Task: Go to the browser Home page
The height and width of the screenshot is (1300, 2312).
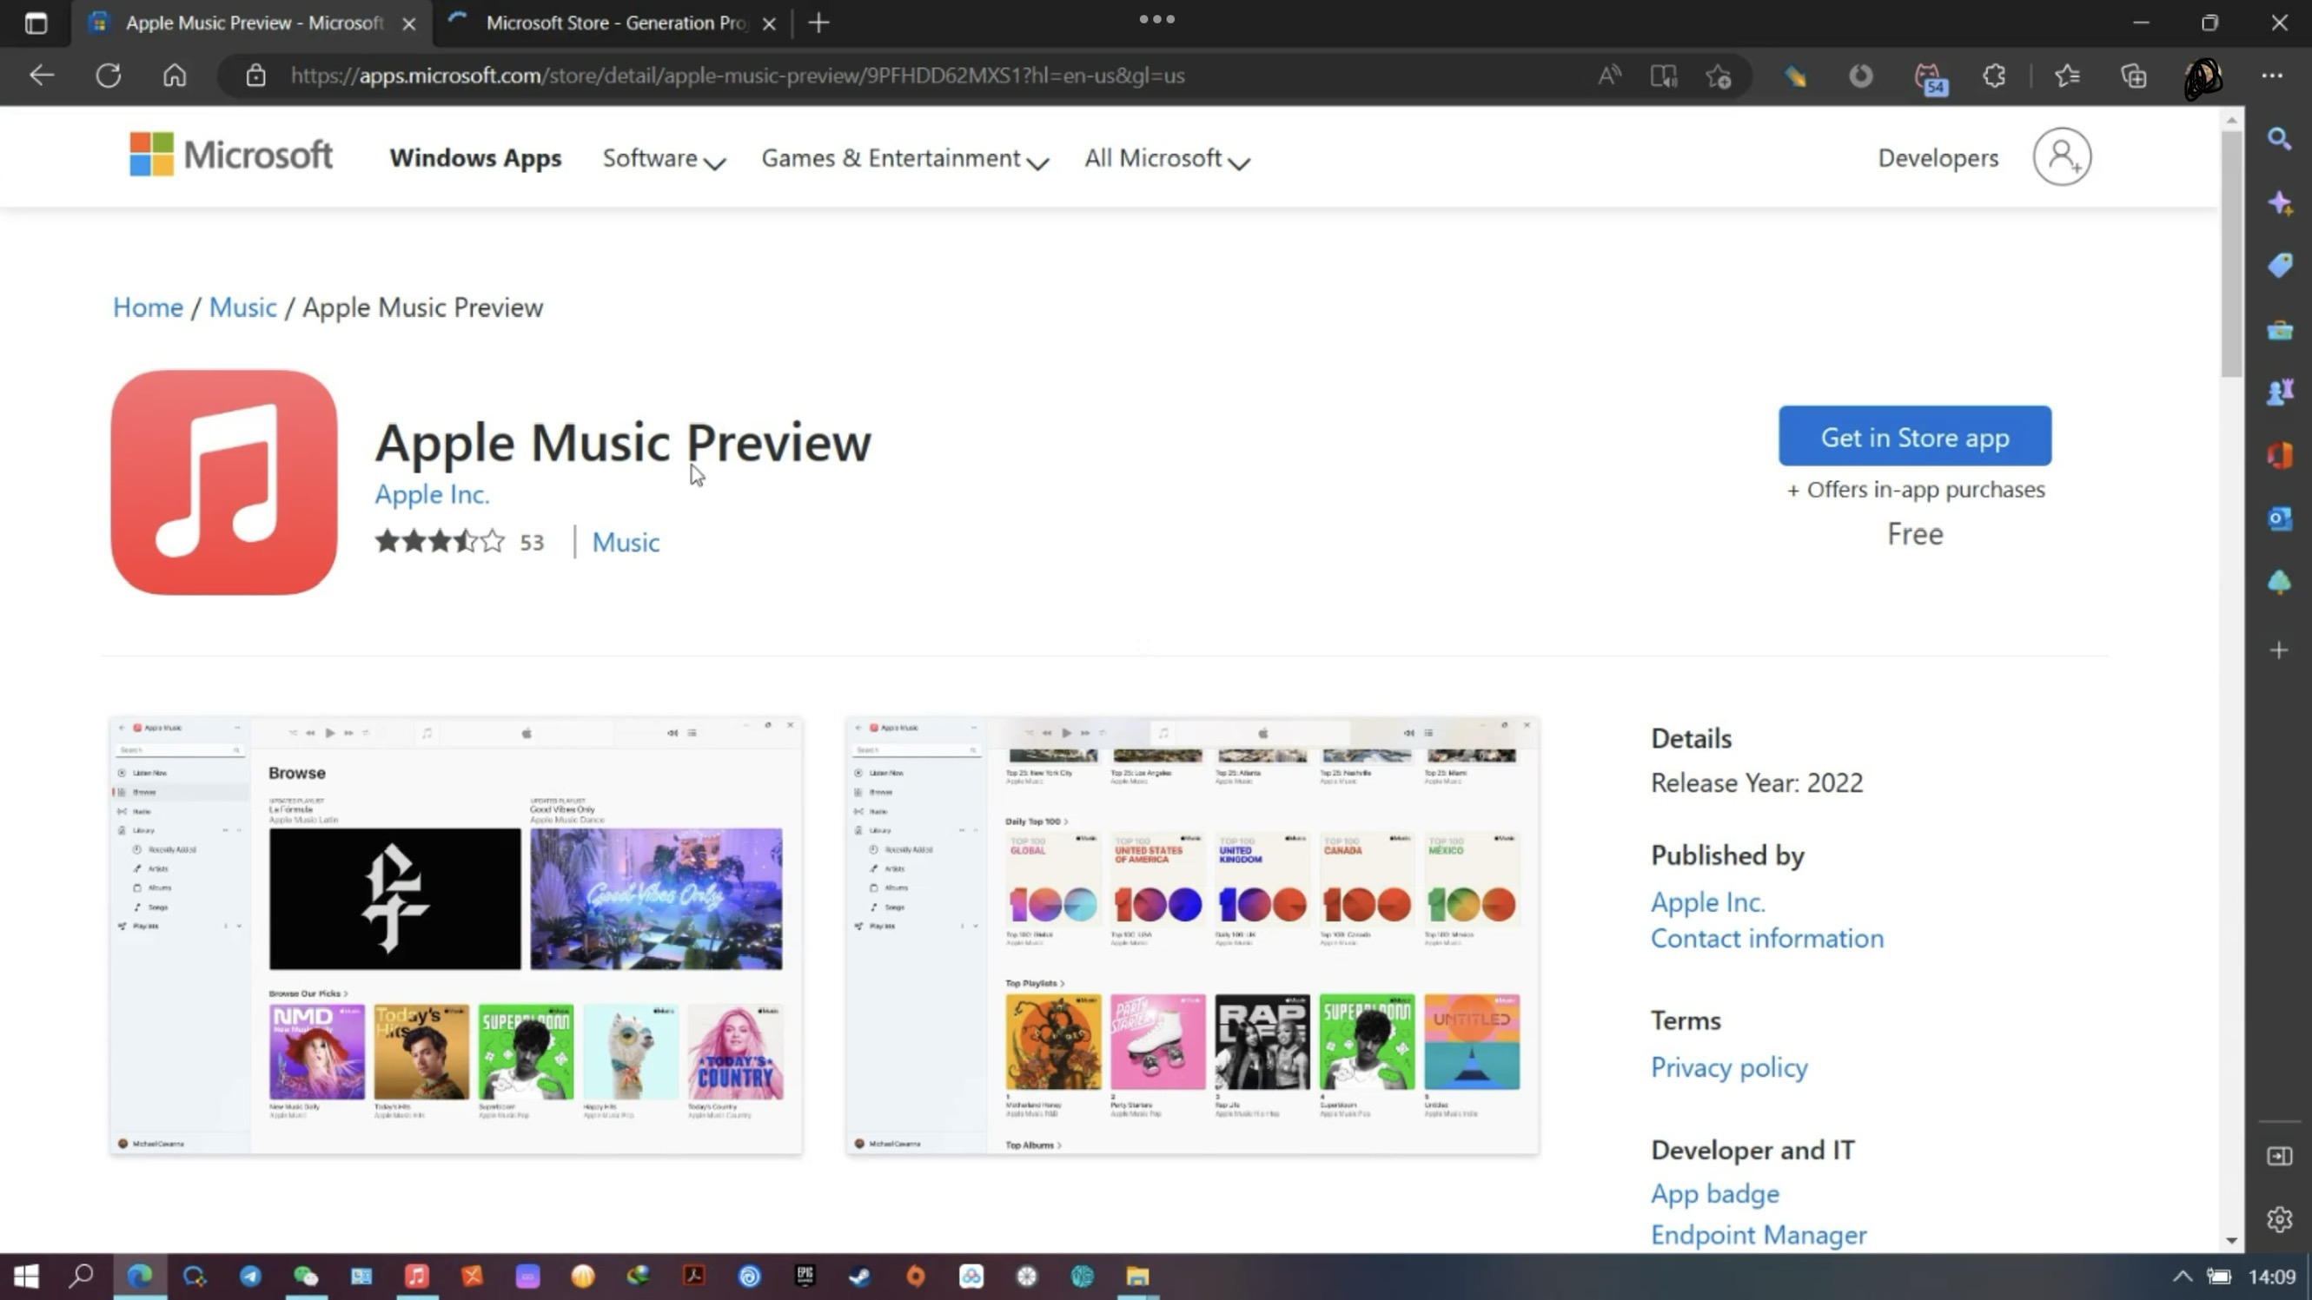Action: click(175, 76)
